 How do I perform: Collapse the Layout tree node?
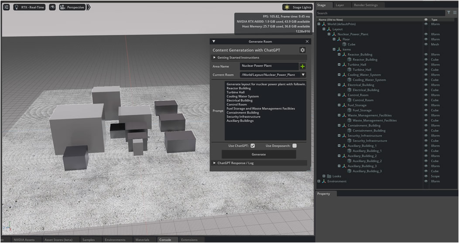click(324, 29)
